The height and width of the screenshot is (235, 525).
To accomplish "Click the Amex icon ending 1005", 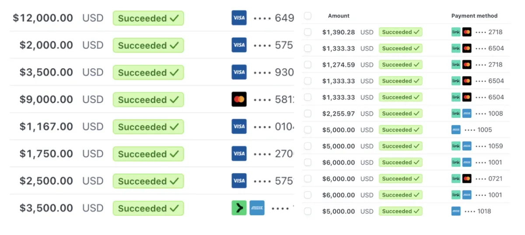I will [456, 130].
